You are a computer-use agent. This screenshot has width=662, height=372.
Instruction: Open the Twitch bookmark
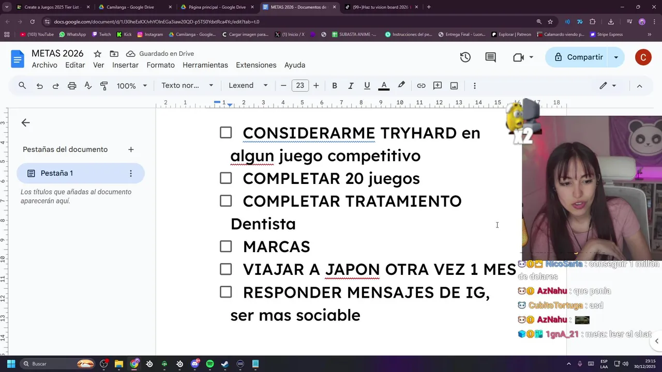point(101,35)
